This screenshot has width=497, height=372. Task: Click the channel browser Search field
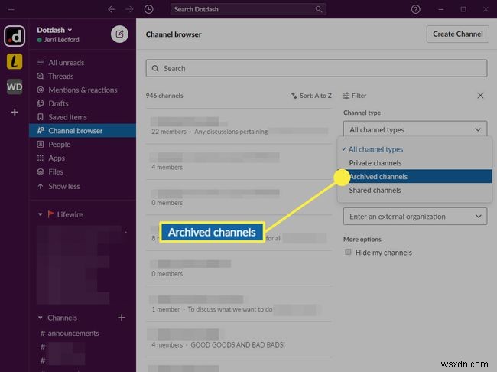tap(317, 68)
